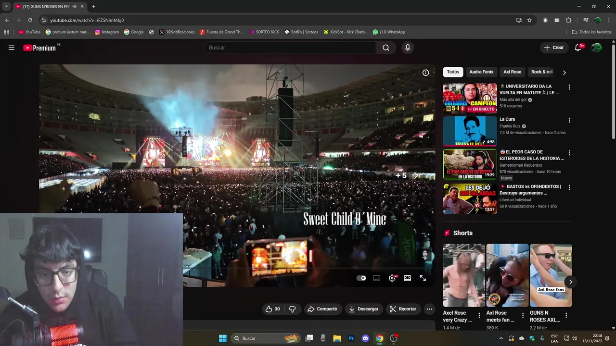Image resolution: width=616 pixels, height=346 pixels.
Task: Reload the page
Action: (x=30, y=20)
